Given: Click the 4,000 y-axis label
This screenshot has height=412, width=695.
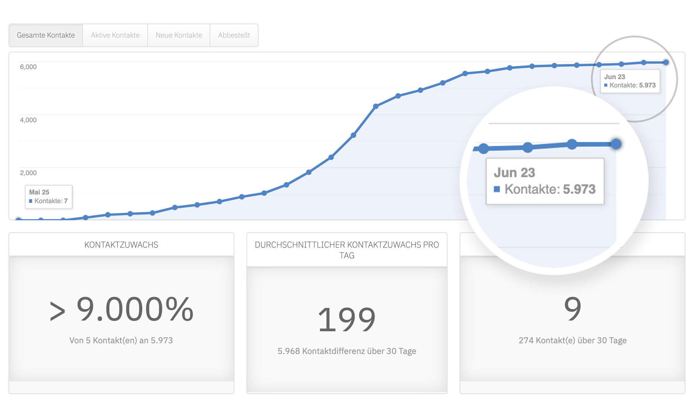Looking at the screenshot, I should click(x=28, y=120).
